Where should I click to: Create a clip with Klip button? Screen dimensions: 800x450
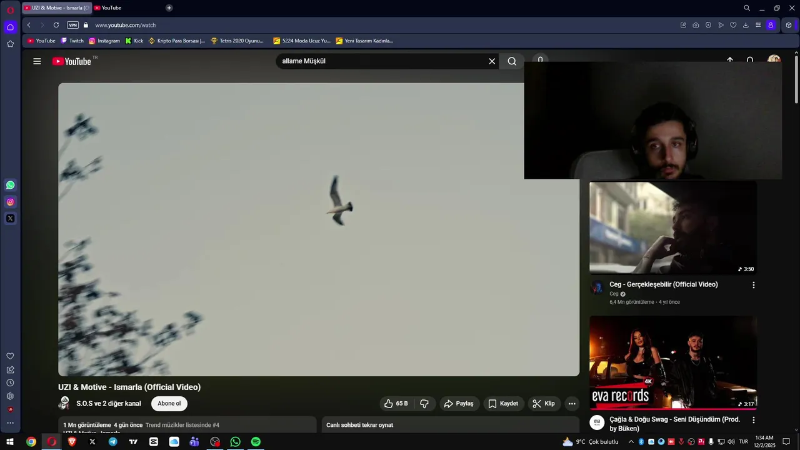[544, 404]
